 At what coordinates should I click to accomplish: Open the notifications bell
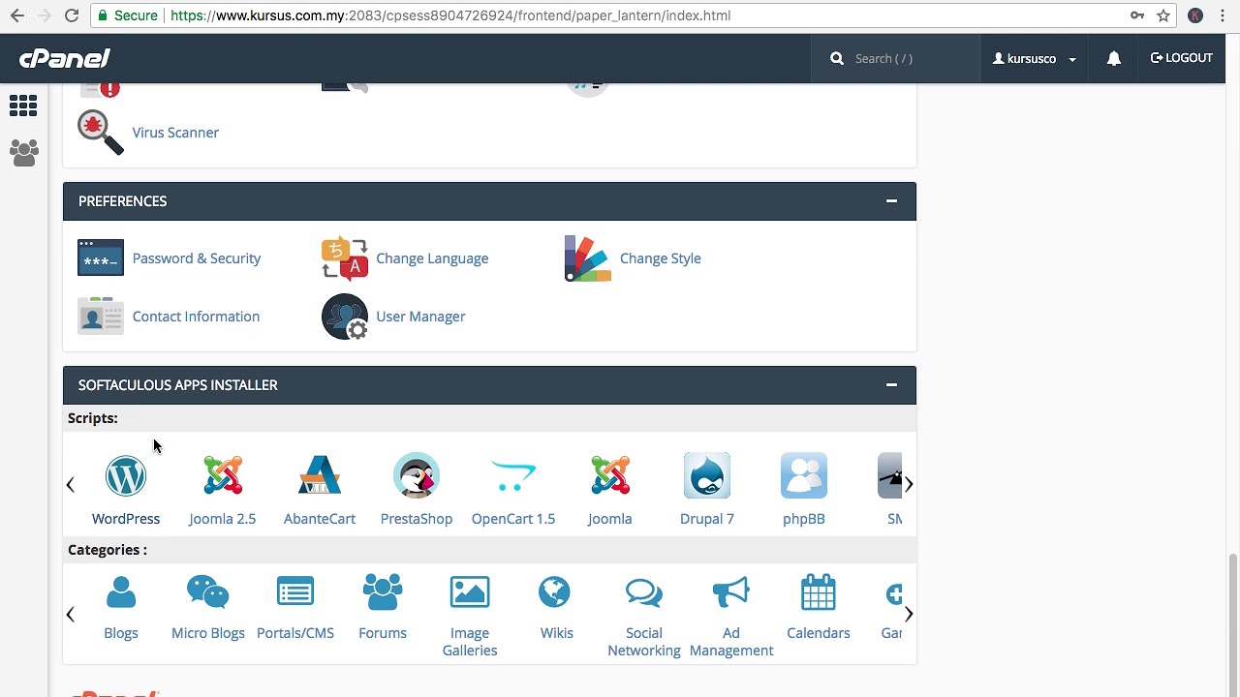(x=1114, y=58)
